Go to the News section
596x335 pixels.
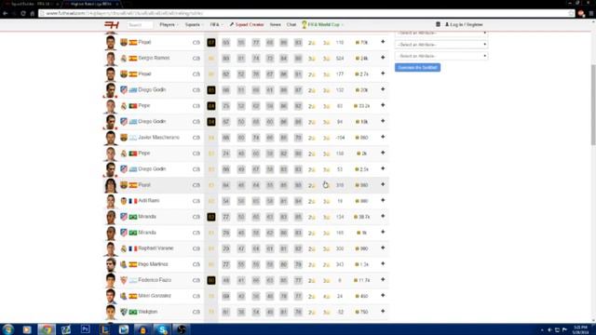point(276,25)
